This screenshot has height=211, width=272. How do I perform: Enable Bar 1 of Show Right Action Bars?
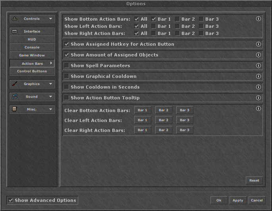154,33
